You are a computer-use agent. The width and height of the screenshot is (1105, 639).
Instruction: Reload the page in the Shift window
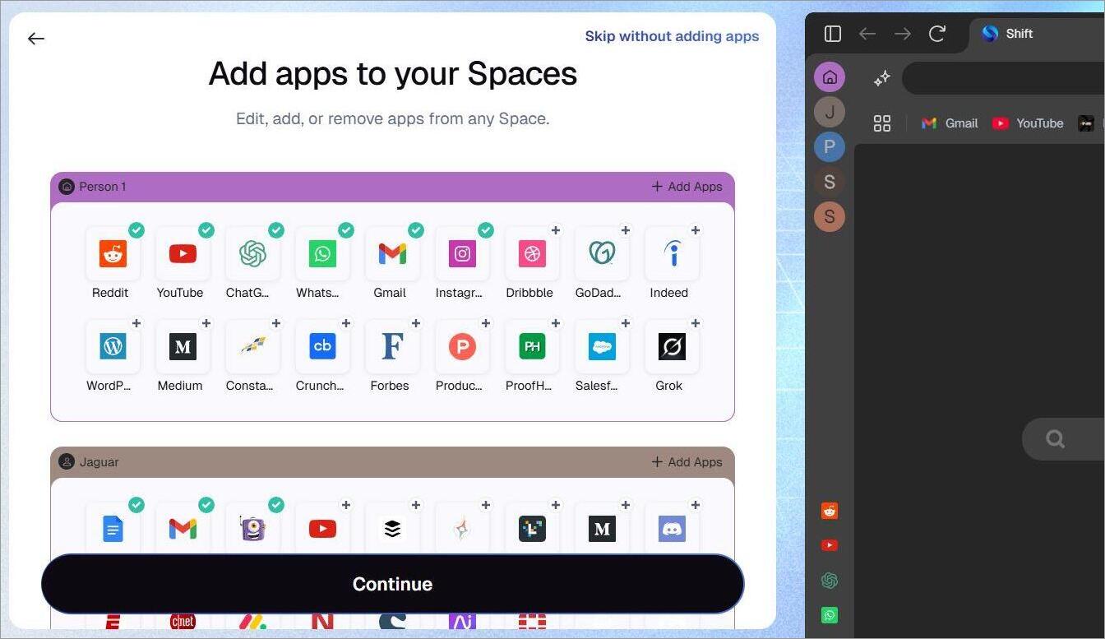[937, 34]
